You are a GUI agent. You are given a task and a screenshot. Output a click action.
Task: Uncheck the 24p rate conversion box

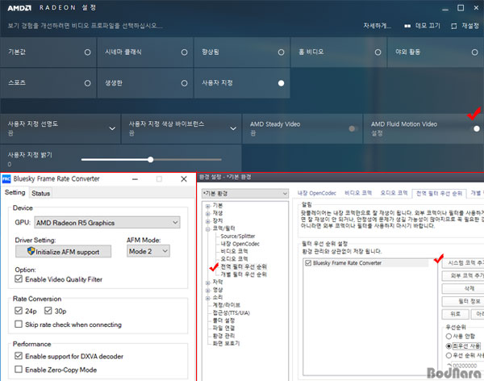click(x=19, y=311)
